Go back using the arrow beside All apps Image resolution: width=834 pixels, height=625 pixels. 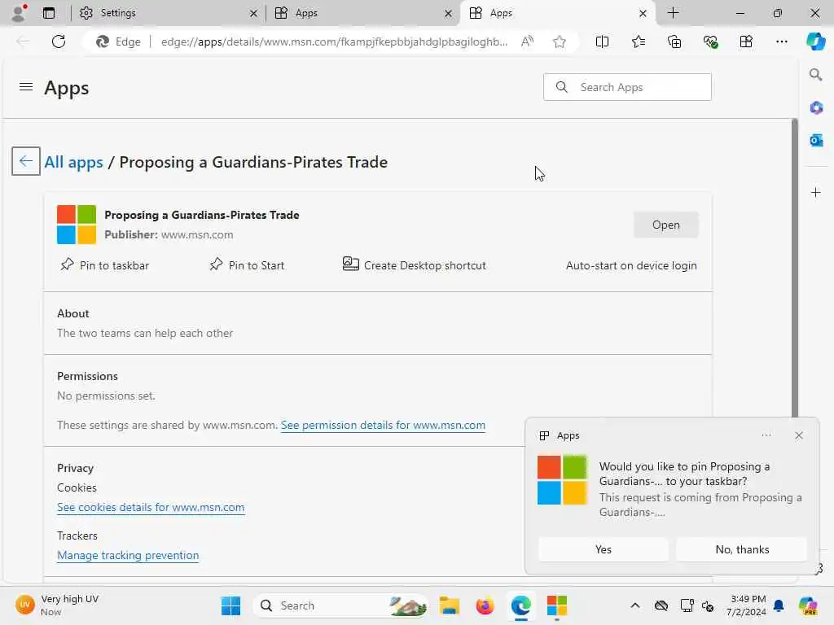click(25, 161)
